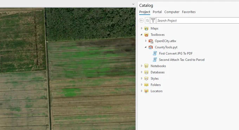Click the Styles folder icon
Viewport: 239px width, 130px height.
pos(146,78)
